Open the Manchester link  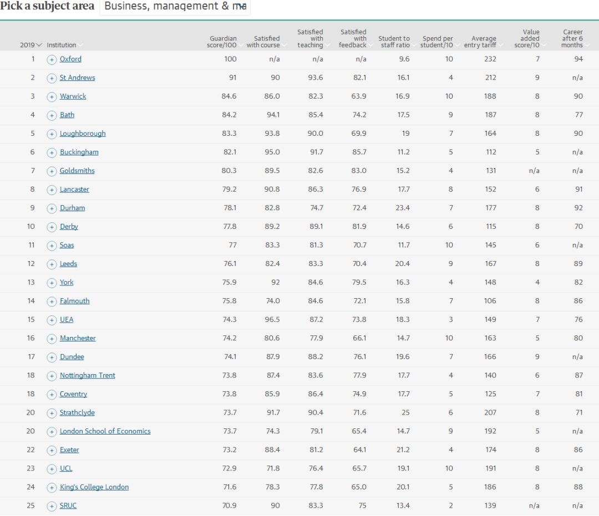pyautogui.click(x=78, y=338)
